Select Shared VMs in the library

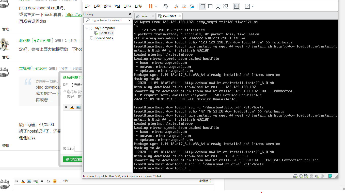click(x=104, y=38)
